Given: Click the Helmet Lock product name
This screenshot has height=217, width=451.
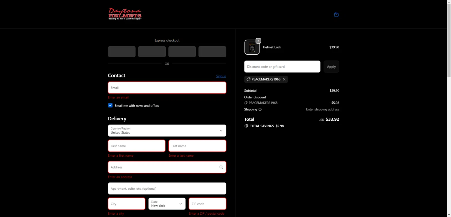Looking at the screenshot, I should [x=272, y=47].
